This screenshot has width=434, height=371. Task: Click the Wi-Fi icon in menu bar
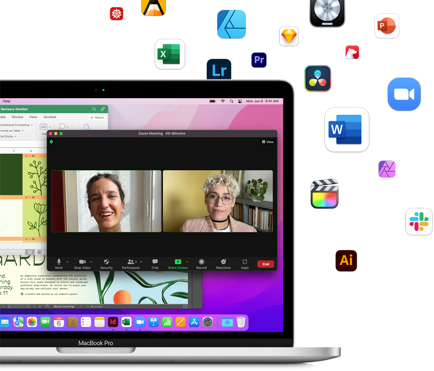(x=223, y=101)
